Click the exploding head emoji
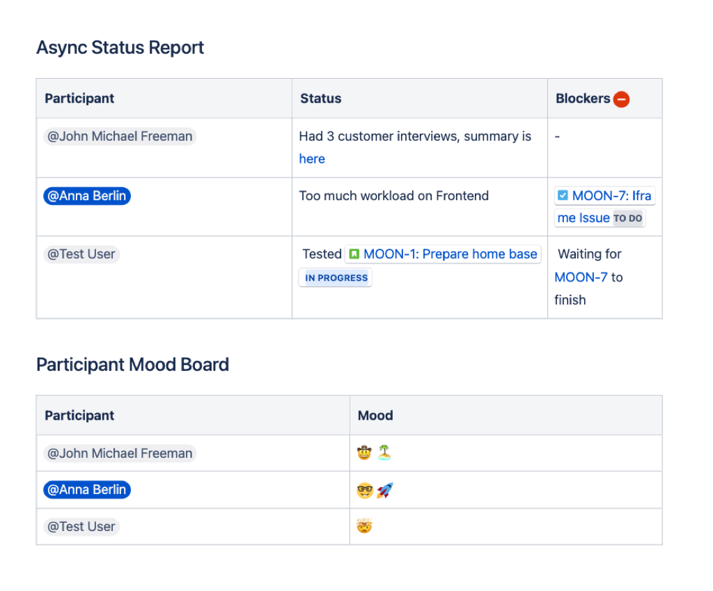The width and height of the screenshot is (713, 591). (x=365, y=526)
